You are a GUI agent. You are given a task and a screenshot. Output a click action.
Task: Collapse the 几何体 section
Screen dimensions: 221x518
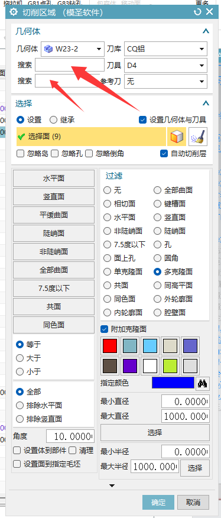[206, 31]
